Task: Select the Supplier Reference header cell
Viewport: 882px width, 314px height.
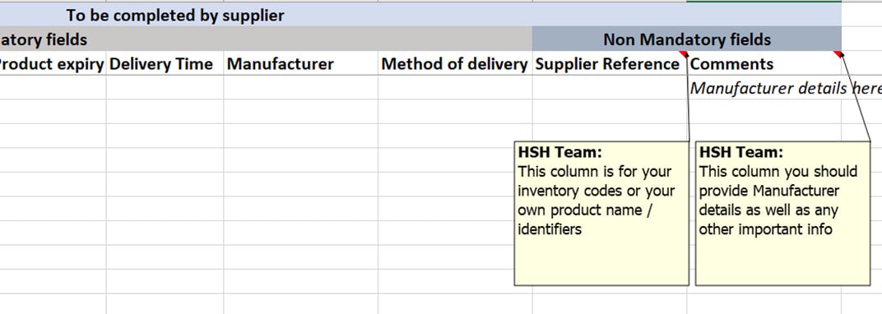Action: (x=610, y=63)
